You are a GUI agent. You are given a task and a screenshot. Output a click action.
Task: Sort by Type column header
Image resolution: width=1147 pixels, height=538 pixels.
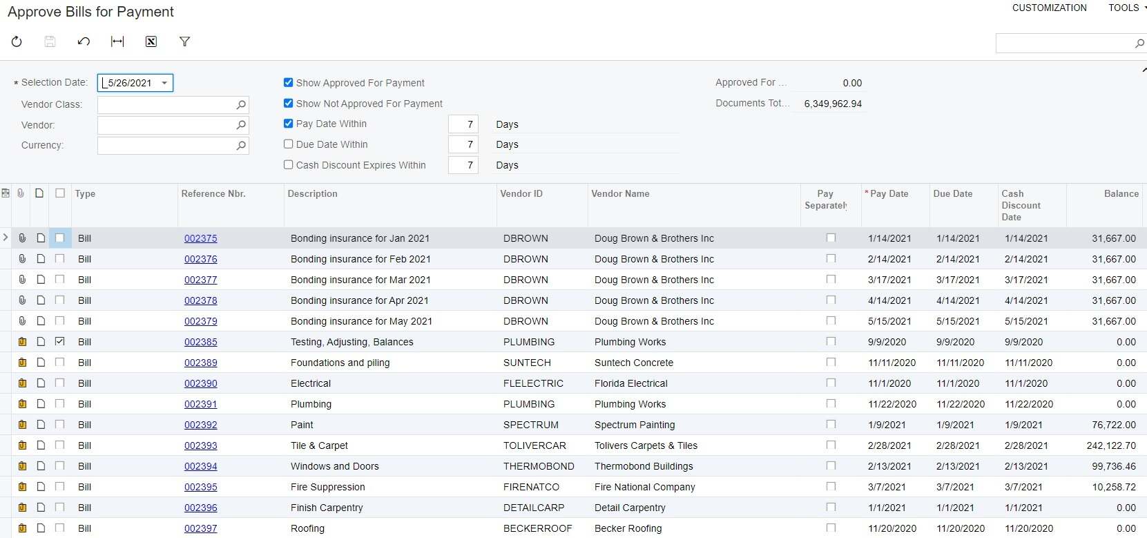coord(86,194)
